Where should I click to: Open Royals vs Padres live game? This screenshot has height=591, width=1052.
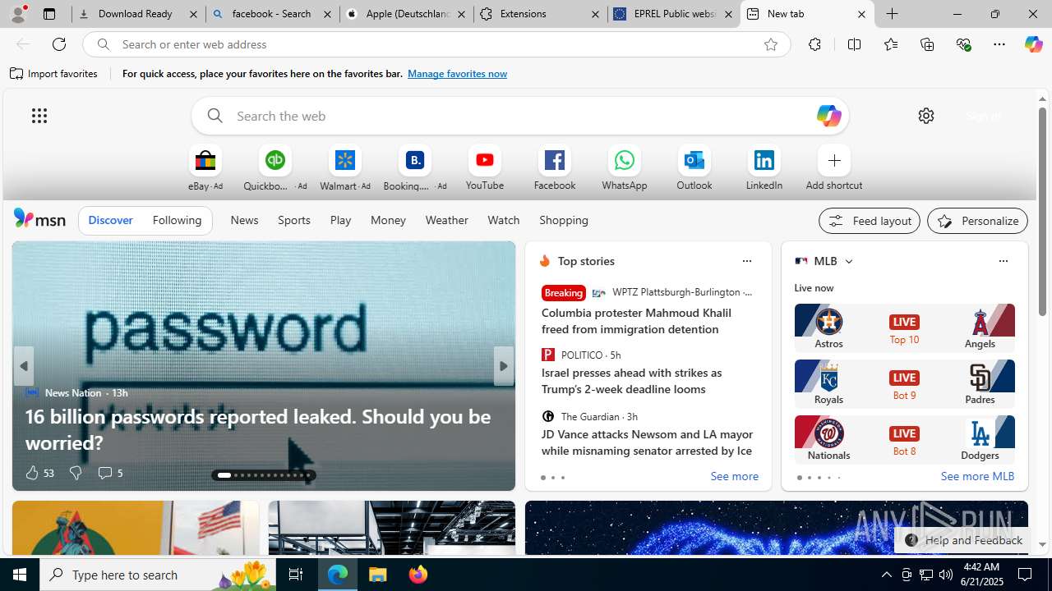[x=904, y=383]
